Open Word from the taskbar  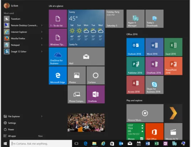148,143
